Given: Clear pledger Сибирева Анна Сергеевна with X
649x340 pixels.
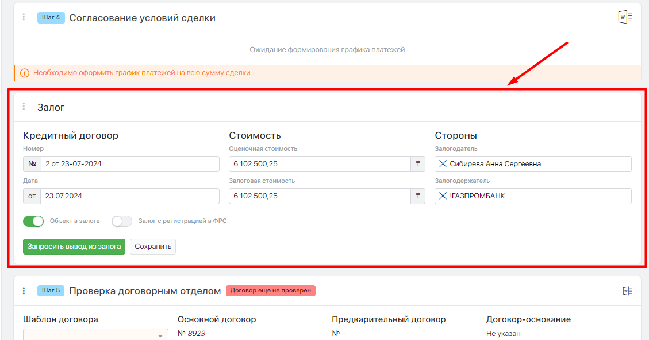Looking at the screenshot, I should (443, 164).
